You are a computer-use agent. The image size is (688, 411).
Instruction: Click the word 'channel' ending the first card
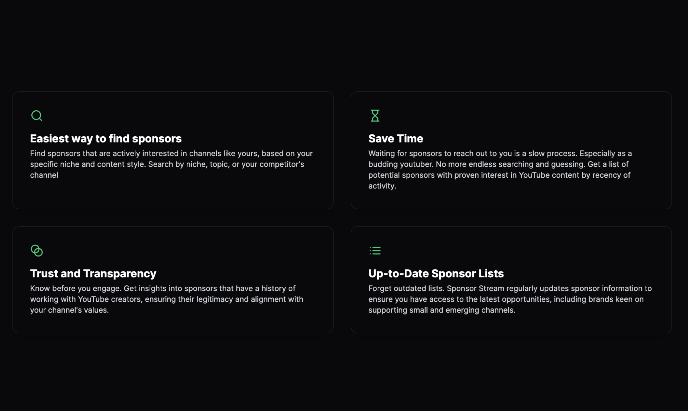[44, 175]
